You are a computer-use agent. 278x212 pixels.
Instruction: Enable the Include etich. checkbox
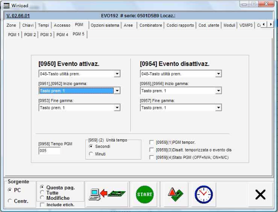click(x=42, y=205)
